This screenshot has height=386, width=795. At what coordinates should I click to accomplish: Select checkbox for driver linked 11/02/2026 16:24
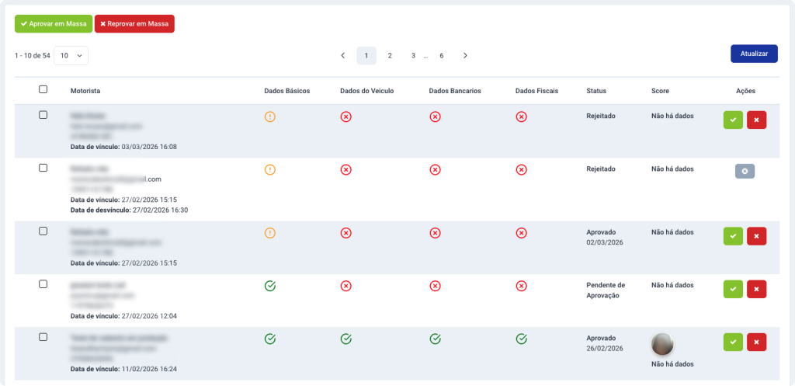click(x=43, y=337)
